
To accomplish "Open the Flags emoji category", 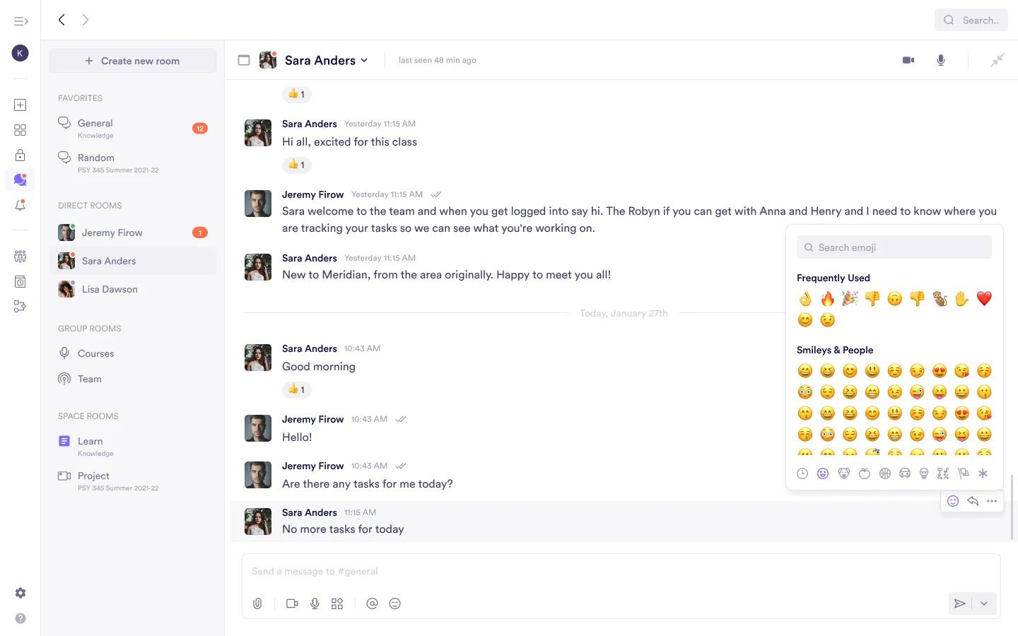I will pos(963,473).
